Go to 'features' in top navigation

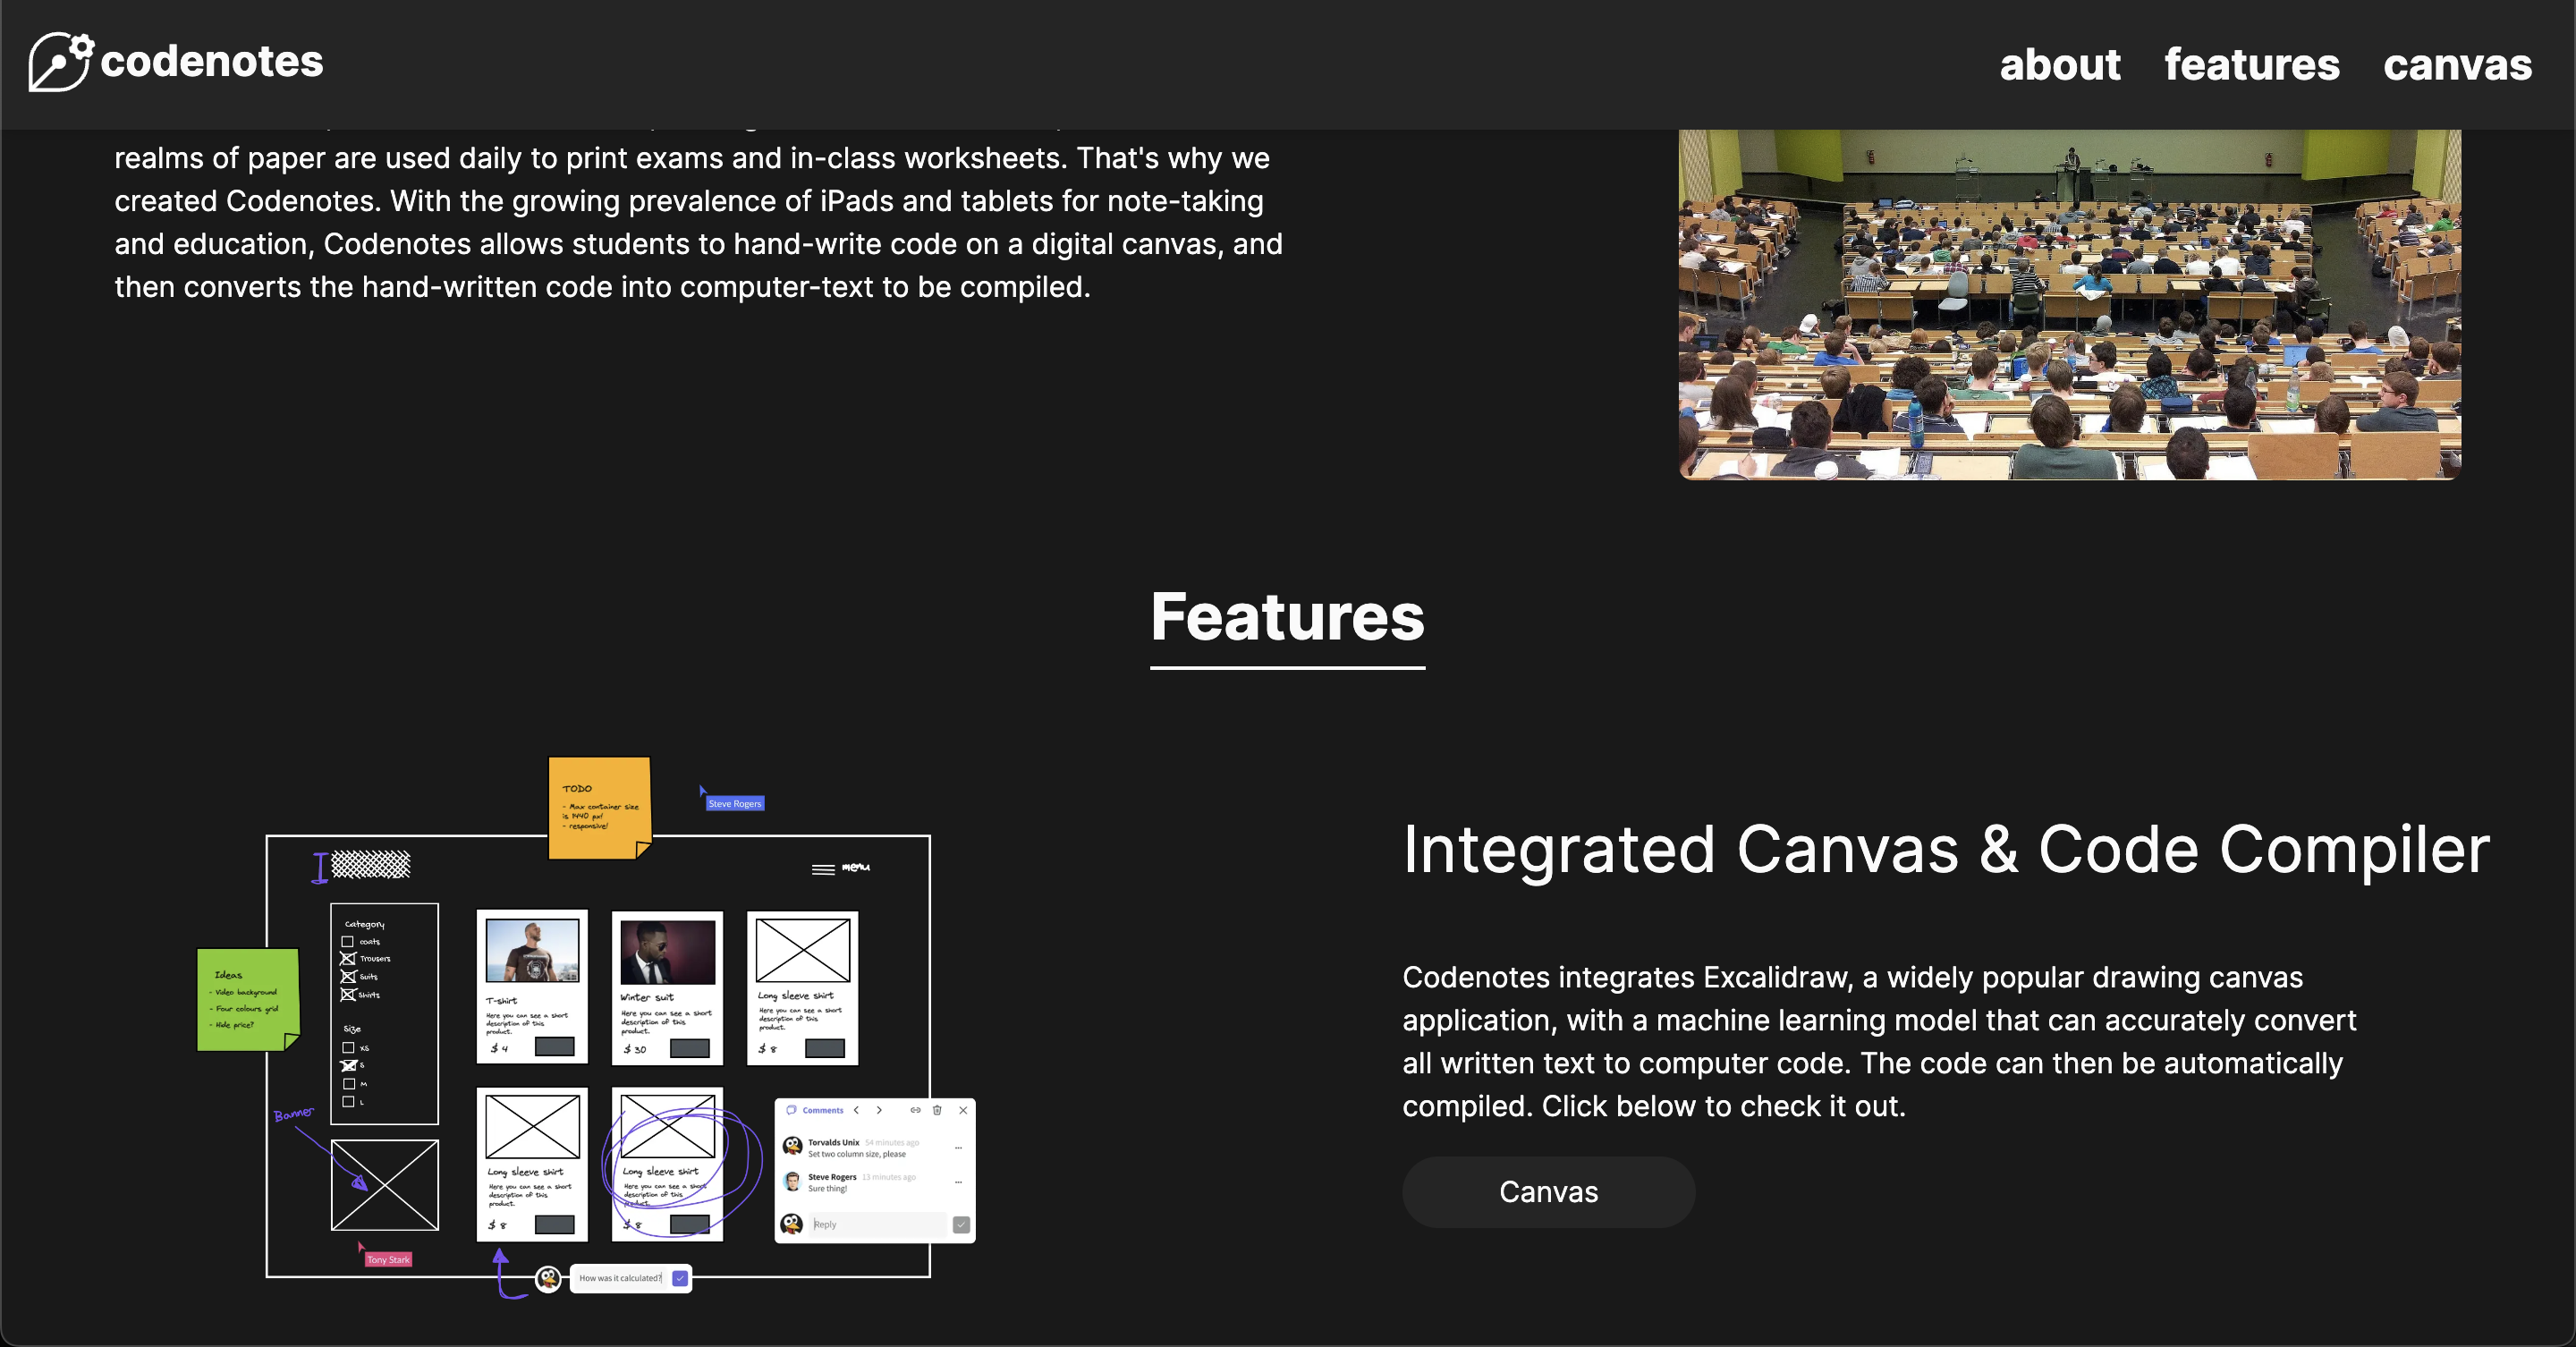tap(2251, 65)
